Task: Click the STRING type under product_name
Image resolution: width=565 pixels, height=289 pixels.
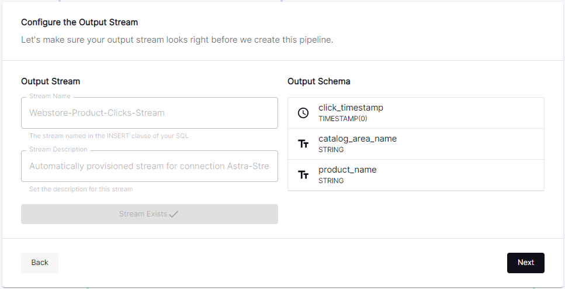Action: tap(331, 181)
